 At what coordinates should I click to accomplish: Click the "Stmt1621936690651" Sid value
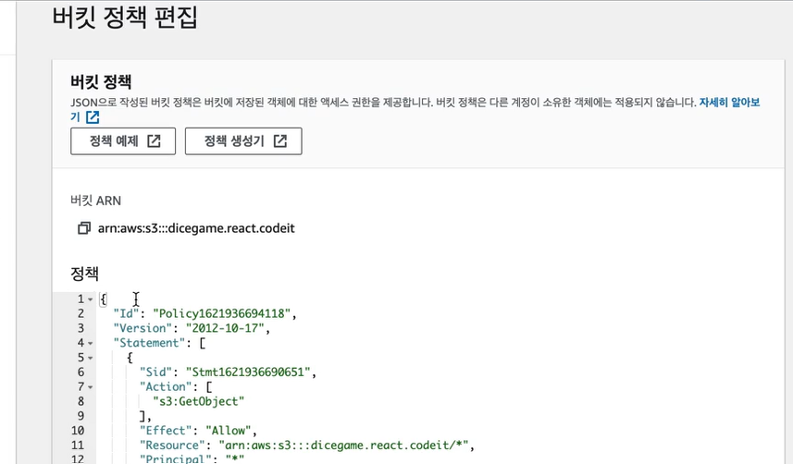click(x=248, y=372)
